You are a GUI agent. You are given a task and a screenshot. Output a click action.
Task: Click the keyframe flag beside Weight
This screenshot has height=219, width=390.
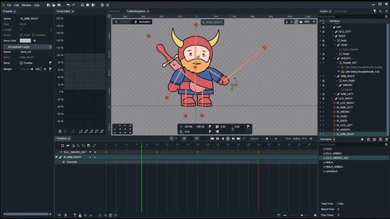pos(51,69)
